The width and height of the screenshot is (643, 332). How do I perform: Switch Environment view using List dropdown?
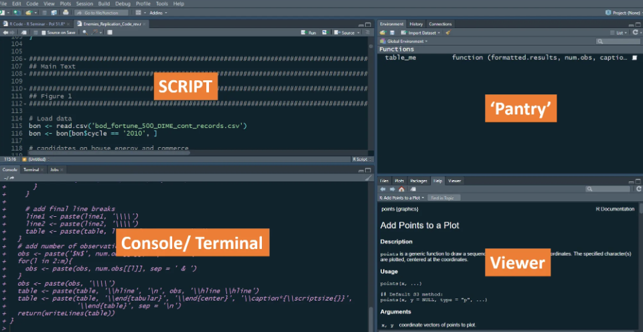[622, 32]
